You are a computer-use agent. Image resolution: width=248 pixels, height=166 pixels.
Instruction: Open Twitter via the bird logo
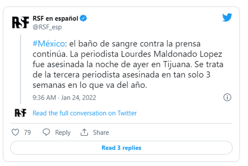(227, 18)
